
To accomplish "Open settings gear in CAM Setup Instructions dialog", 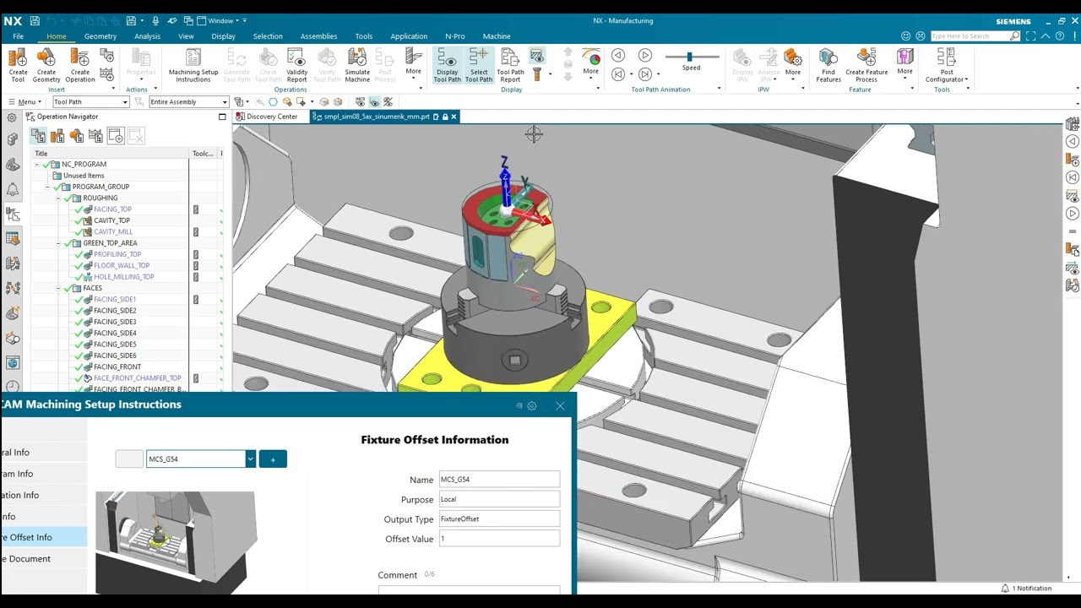I will [531, 405].
